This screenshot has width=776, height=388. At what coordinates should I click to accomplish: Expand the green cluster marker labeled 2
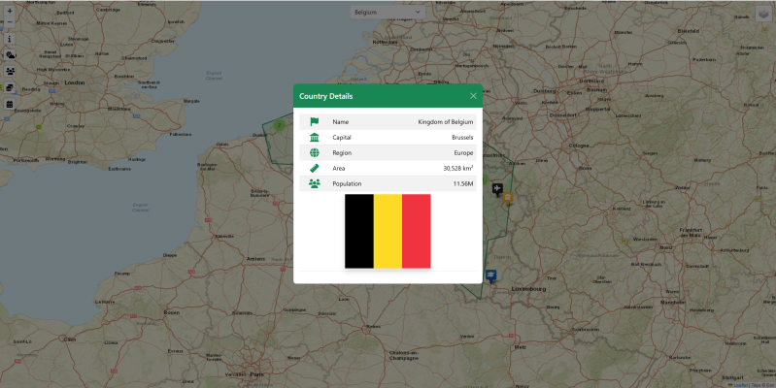pyautogui.click(x=279, y=124)
